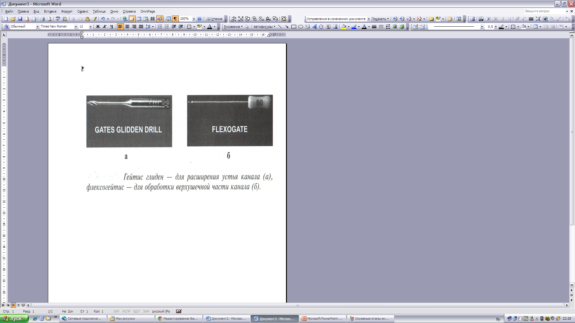Click the Format Painter brush icon
The width and height of the screenshot is (575, 323).
pos(94,19)
